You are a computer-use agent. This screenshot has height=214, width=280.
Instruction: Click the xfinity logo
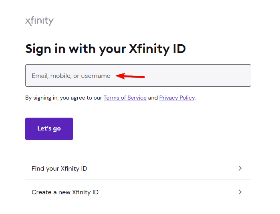(x=39, y=21)
